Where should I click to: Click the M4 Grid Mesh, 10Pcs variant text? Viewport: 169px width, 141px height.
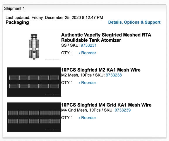[81, 110]
